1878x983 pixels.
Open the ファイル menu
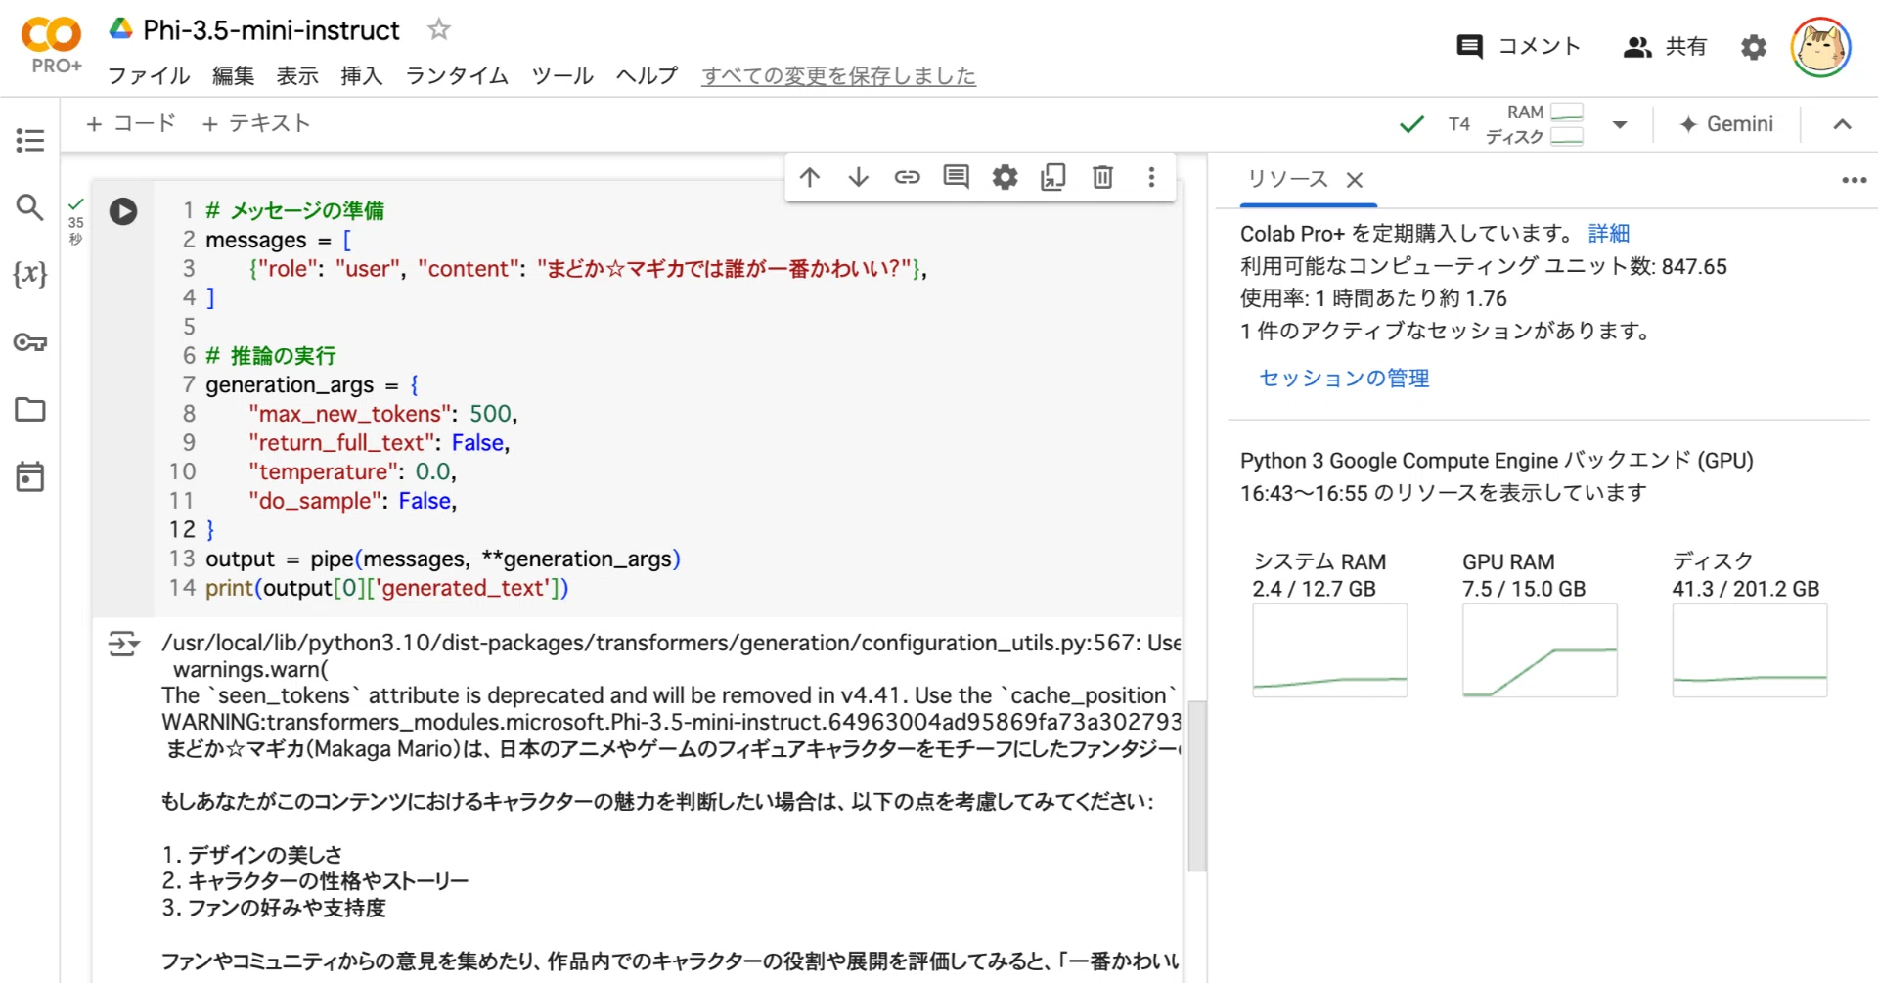(149, 75)
